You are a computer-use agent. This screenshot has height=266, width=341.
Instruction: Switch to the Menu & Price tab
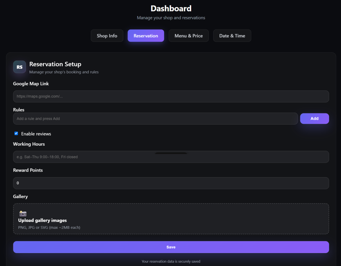(x=188, y=36)
